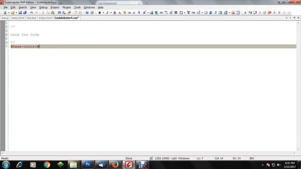Switch to the less.js tab

click(x=5, y=18)
